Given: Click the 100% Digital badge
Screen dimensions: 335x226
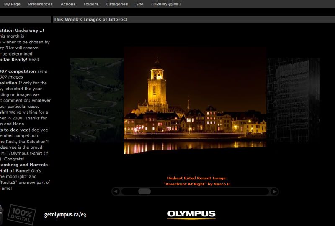Looking at the screenshot, I should [x=22, y=214].
